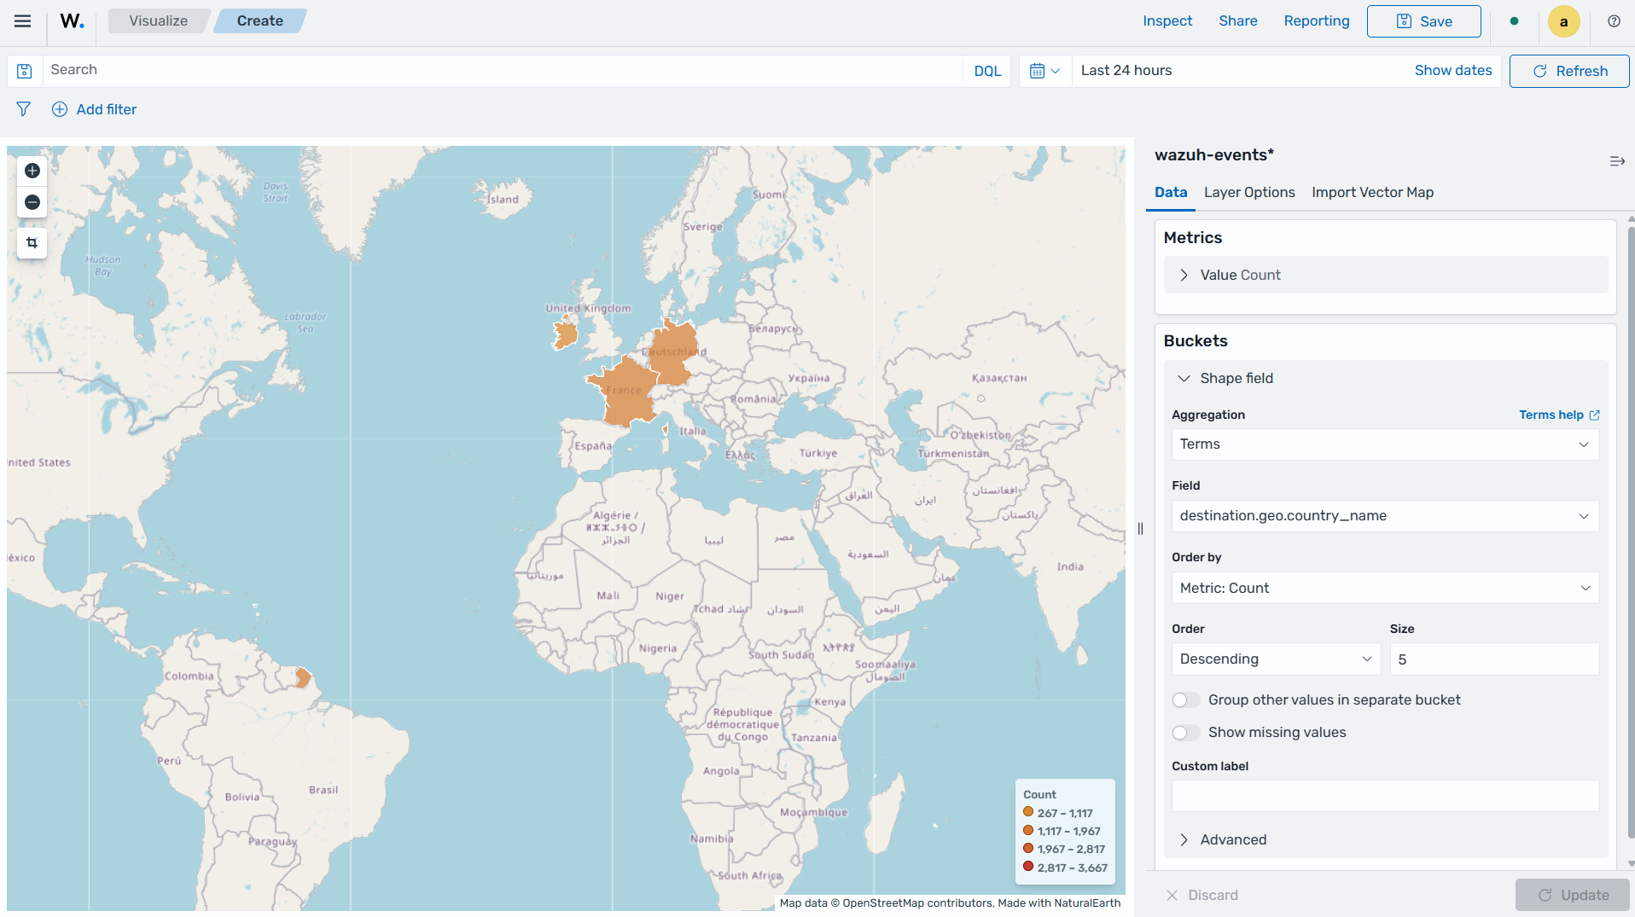Click the 267 – 1,117 legend color swatch

(1028, 813)
